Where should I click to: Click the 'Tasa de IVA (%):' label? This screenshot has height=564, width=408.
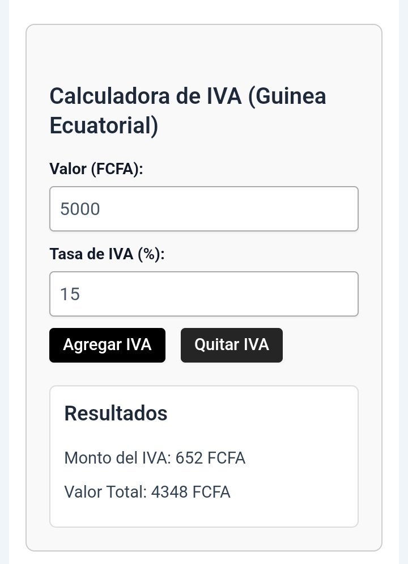coord(107,254)
